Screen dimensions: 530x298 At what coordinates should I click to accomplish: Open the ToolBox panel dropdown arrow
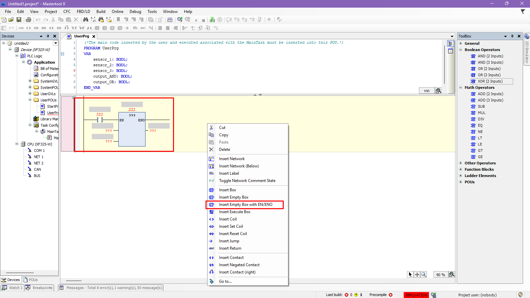coord(505,36)
